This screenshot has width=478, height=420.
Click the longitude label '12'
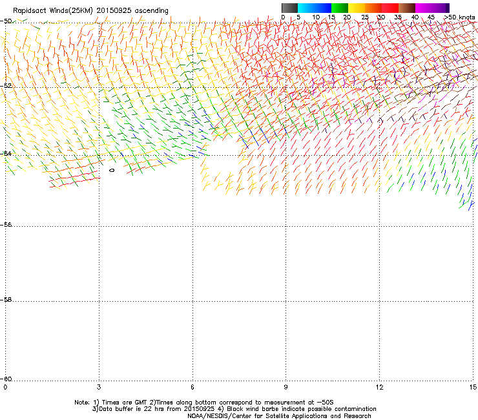[x=379, y=387]
